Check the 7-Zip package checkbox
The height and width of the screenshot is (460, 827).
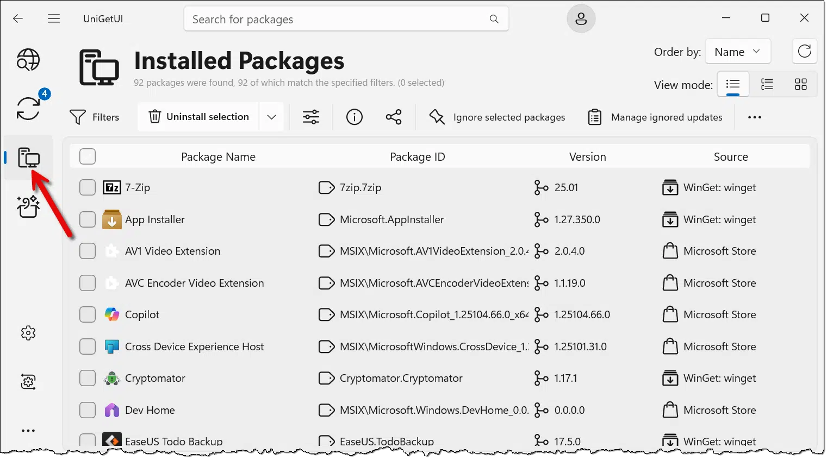88,187
